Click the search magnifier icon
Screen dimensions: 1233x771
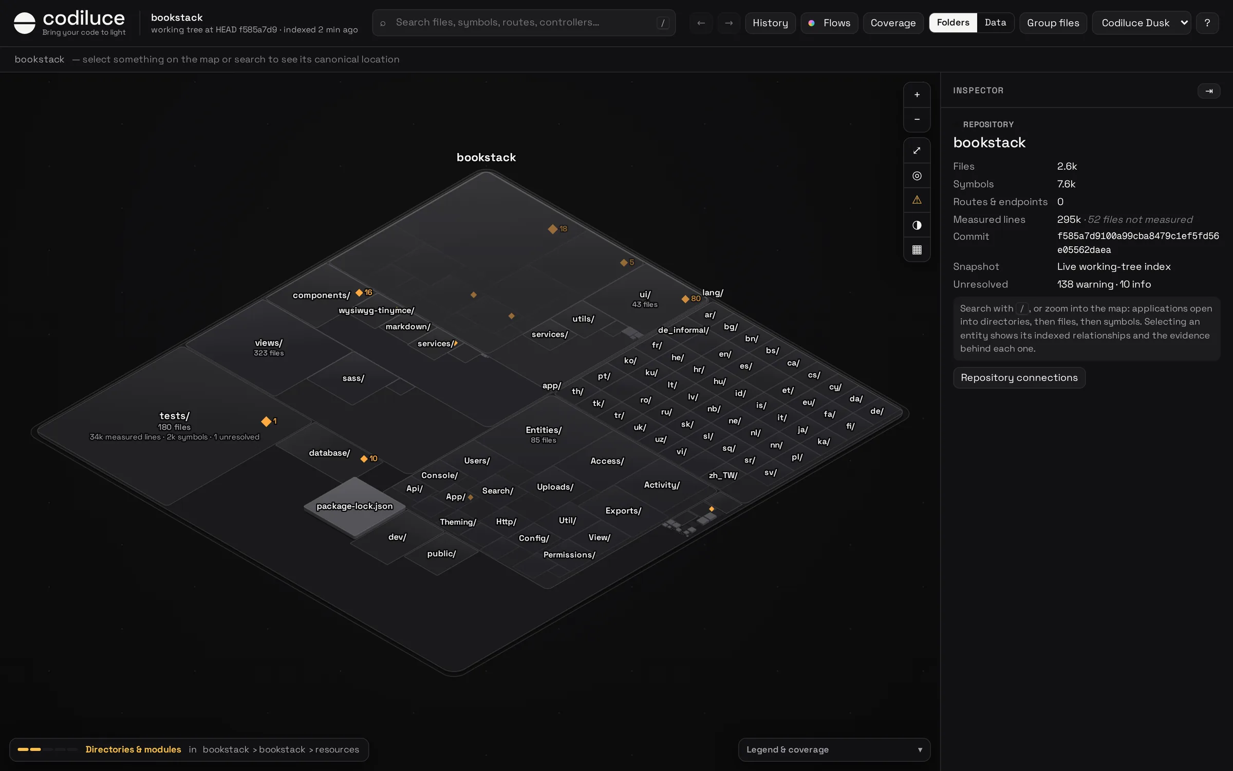point(383,23)
